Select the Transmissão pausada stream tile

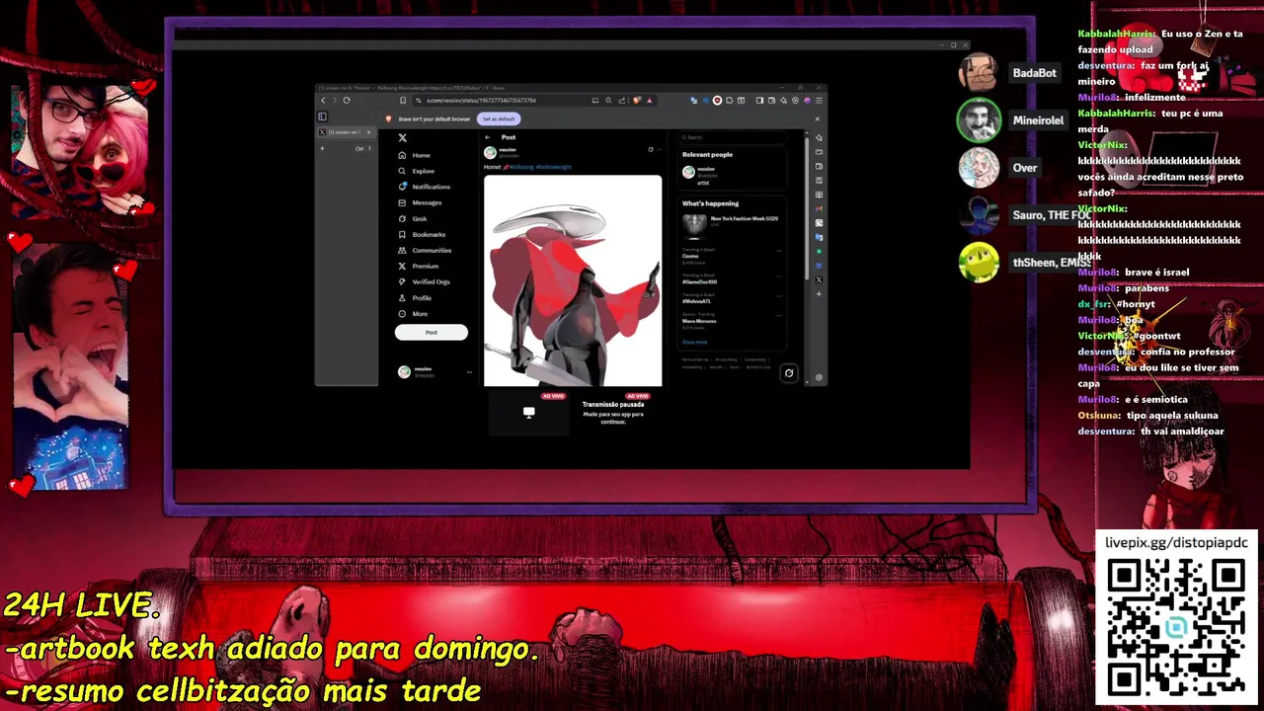click(x=612, y=412)
